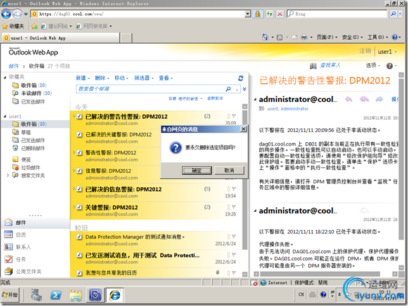Screen dimensions: 408x306
Task: Uncheck the 信息警报: DPM2012 message checkbox
Action: pyautogui.click(x=79, y=171)
